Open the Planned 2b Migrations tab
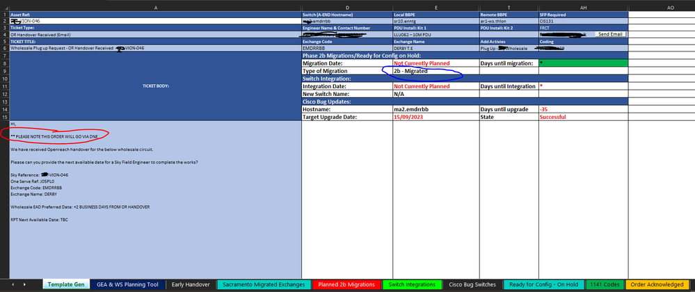 pos(346,284)
